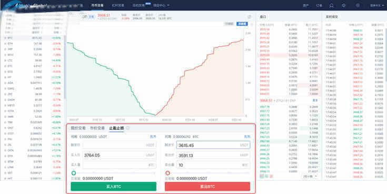
Task: Open the language dropdown in the header
Action: pos(377,5)
